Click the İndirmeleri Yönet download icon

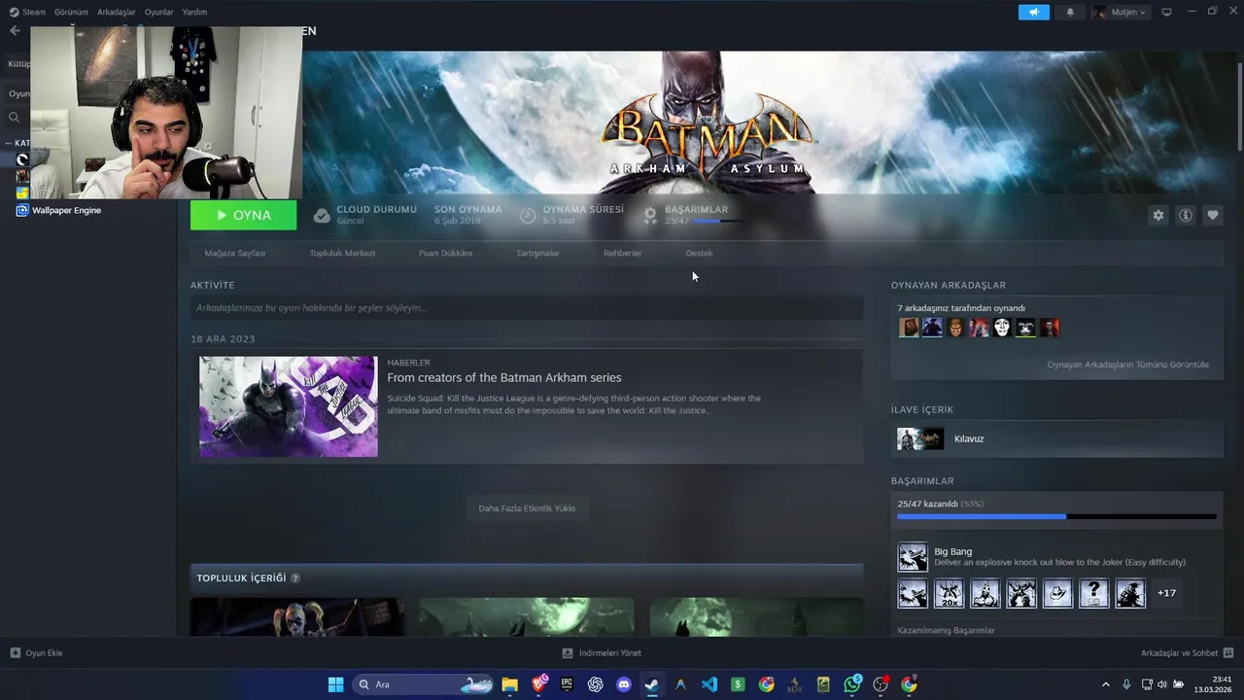point(568,653)
